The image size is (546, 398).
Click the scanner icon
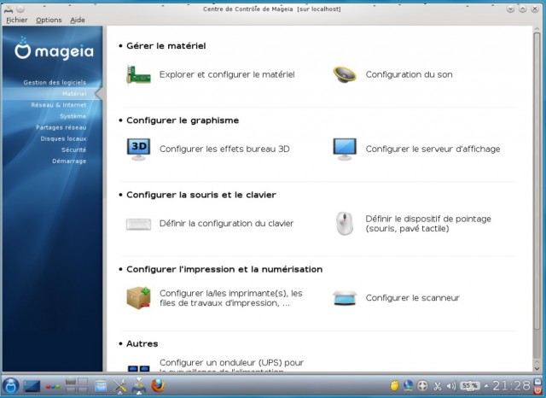(345, 298)
